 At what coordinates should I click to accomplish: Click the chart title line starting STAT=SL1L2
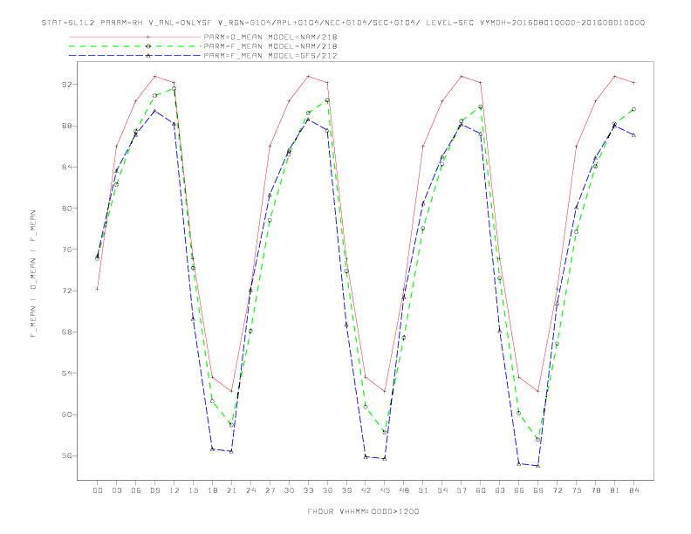343,23
